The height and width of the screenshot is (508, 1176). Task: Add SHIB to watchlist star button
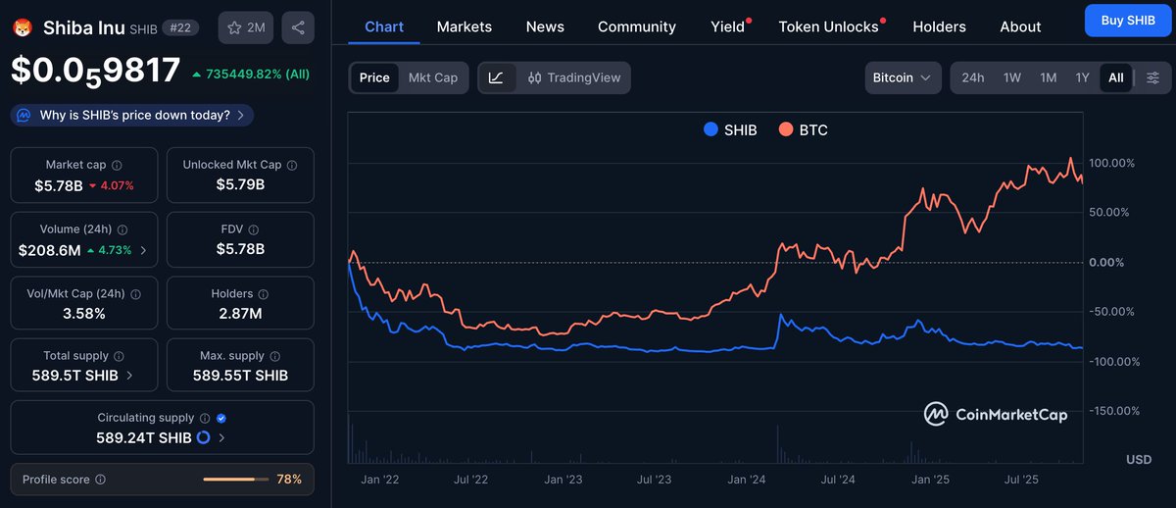246,27
